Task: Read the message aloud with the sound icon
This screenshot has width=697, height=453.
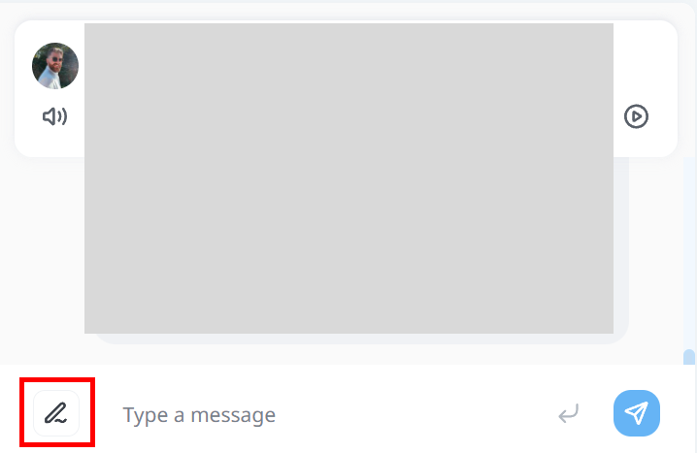Action: pos(54,116)
